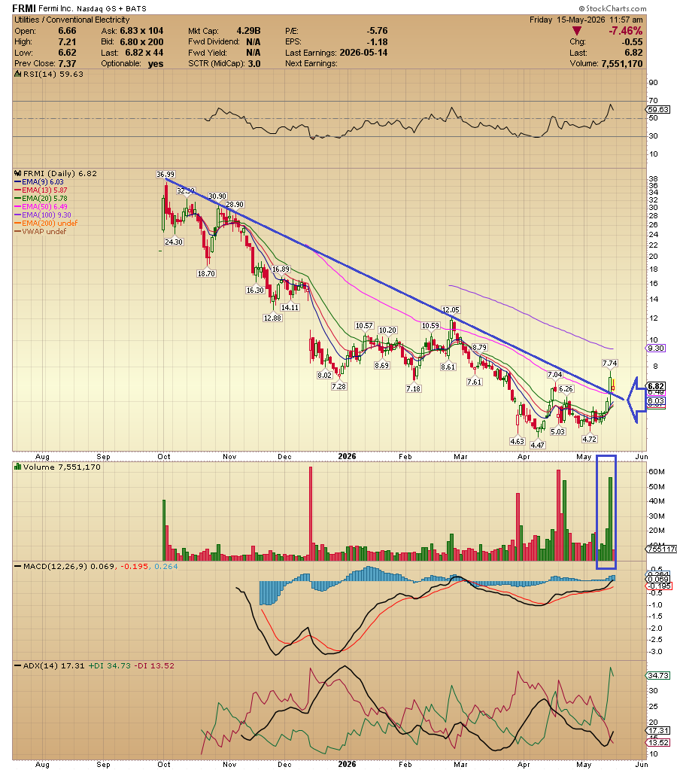
Task: Click the SCTR (MidCap) 3.0 value
Action: tap(254, 63)
